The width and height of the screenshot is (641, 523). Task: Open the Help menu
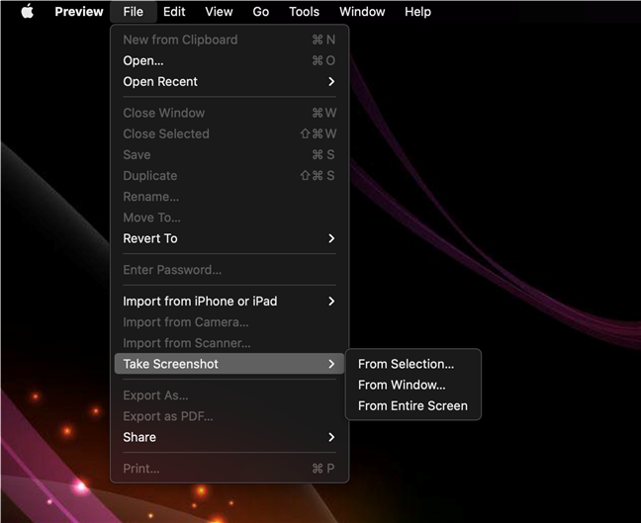[x=417, y=12]
